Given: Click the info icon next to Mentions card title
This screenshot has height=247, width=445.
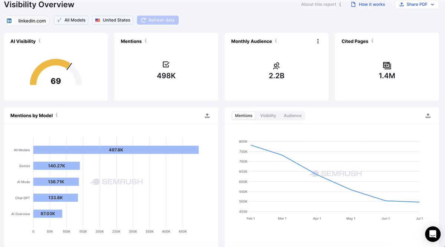Looking at the screenshot, I should click(x=145, y=41).
